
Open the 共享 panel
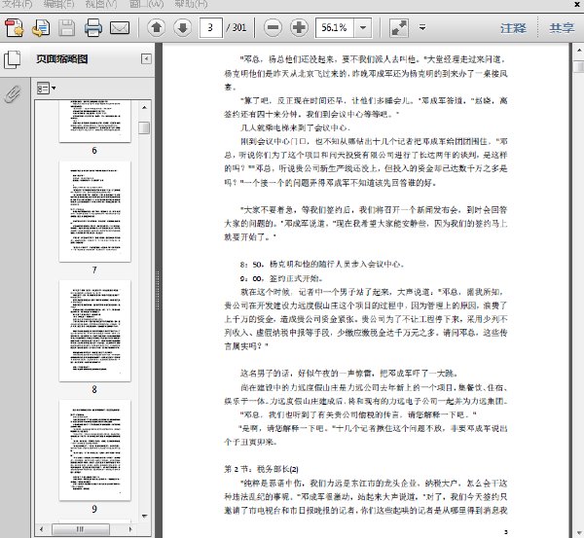[x=562, y=28]
